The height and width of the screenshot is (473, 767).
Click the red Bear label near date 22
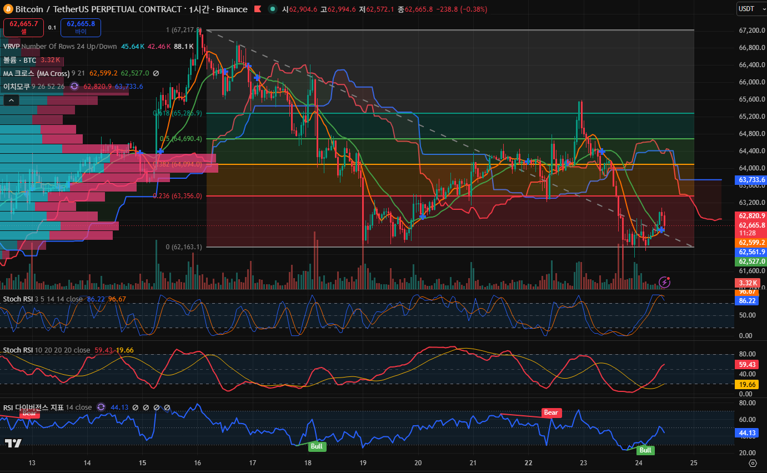click(x=551, y=412)
